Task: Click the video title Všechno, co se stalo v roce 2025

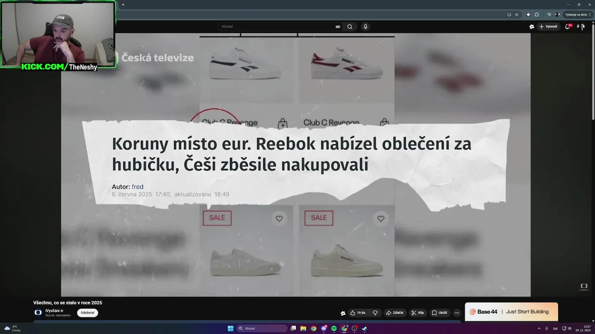Action: click(x=68, y=302)
